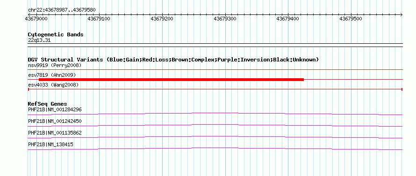
Task: Click ruler position 43679400
Action: click(x=288, y=19)
